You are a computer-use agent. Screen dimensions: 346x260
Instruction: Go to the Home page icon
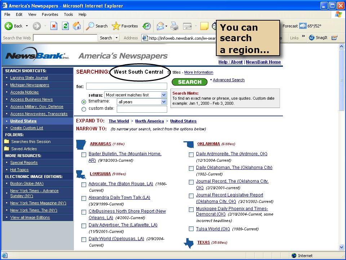pos(77,26)
